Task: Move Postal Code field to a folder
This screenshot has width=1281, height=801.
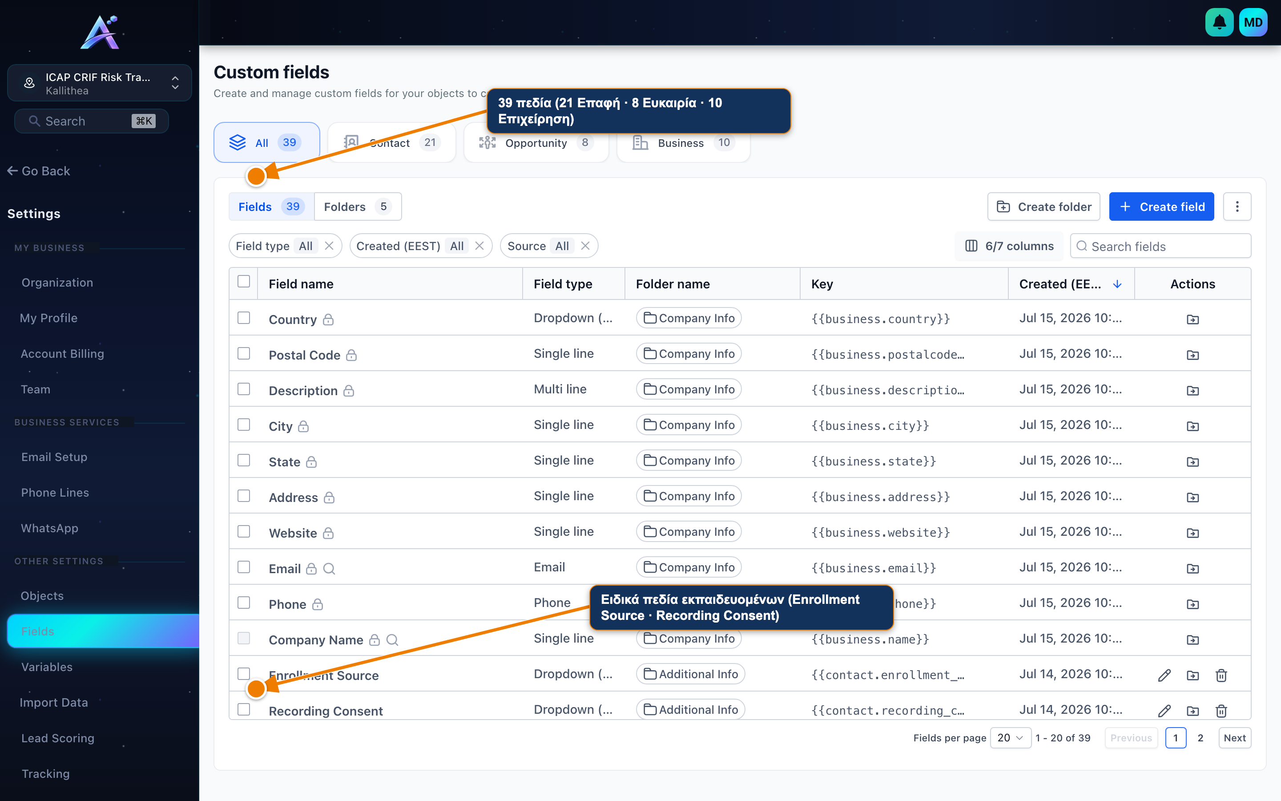Action: (x=1192, y=354)
